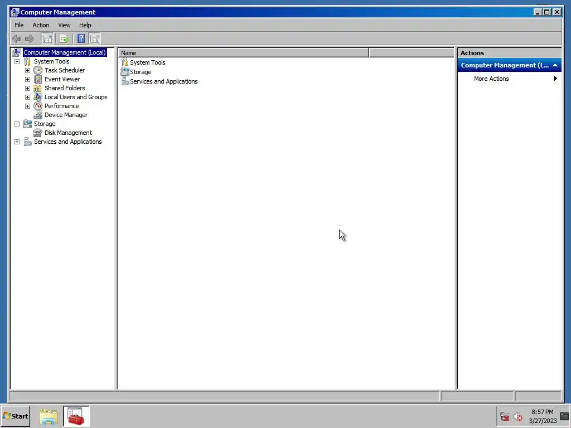
Task: Open the Help toolbar icon
Action: tap(81, 38)
